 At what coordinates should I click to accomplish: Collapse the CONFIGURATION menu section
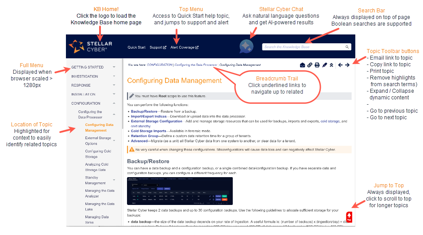[x=114, y=103]
